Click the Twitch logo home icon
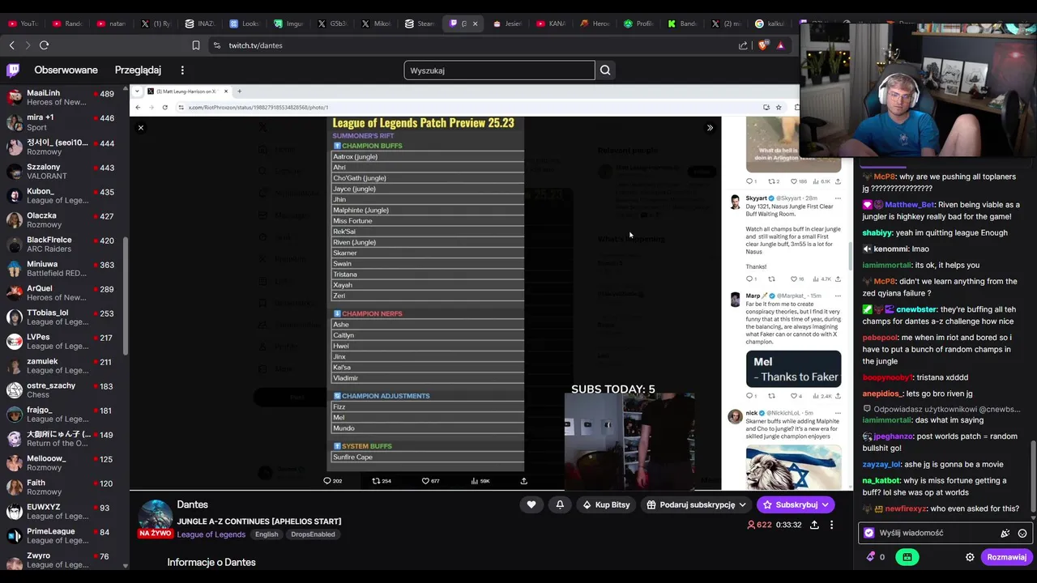This screenshot has width=1037, height=583. [x=13, y=70]
